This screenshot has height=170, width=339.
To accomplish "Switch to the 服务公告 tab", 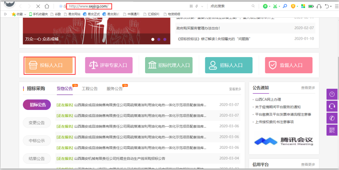I will click(115, 89).
